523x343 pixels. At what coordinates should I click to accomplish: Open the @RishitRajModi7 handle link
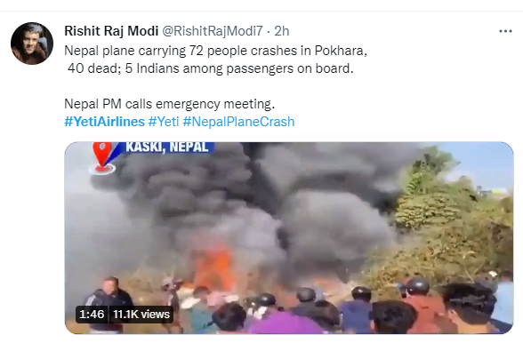pos(213,31)
